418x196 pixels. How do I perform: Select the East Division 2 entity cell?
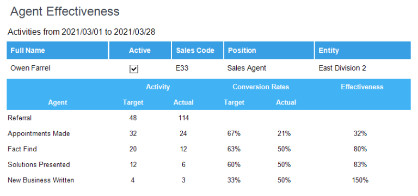(342, 68)
